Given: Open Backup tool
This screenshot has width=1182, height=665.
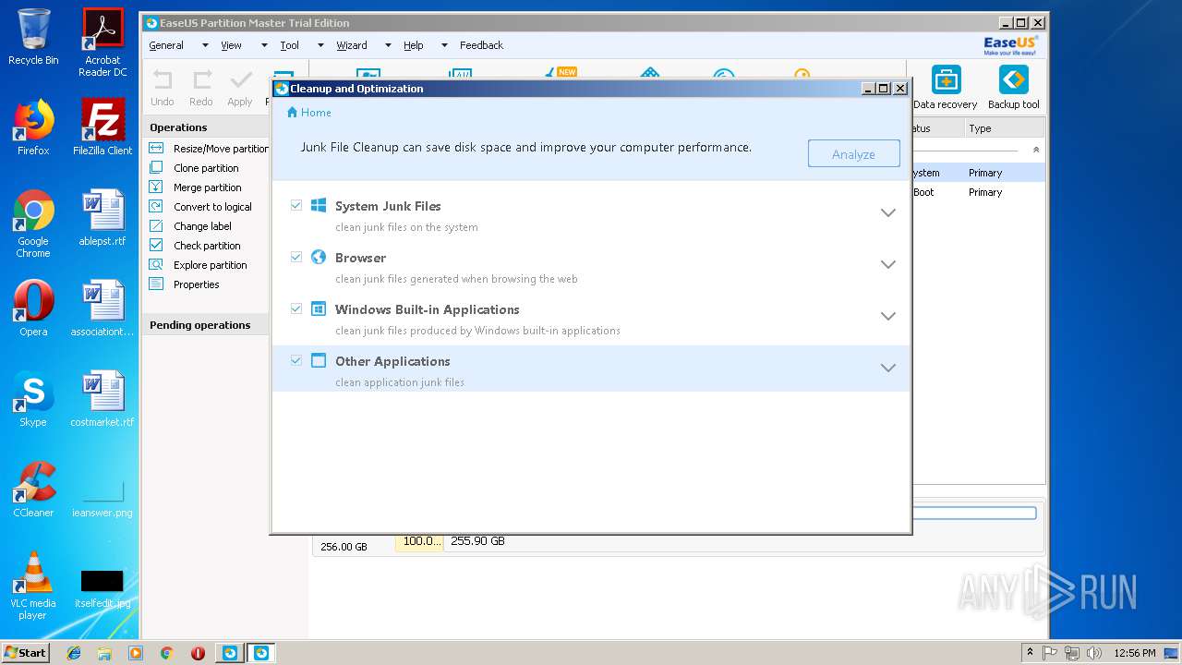Looking at the screenshot, I should click(1013, 89).
